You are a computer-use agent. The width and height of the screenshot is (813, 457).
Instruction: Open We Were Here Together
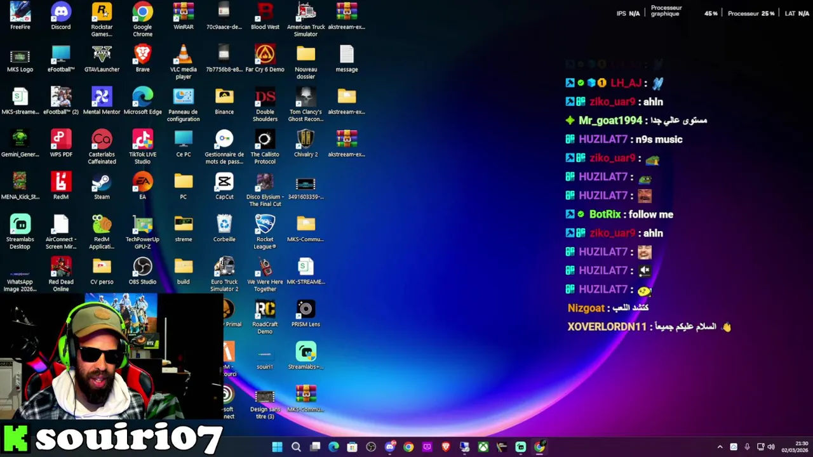tap(265, 275)
